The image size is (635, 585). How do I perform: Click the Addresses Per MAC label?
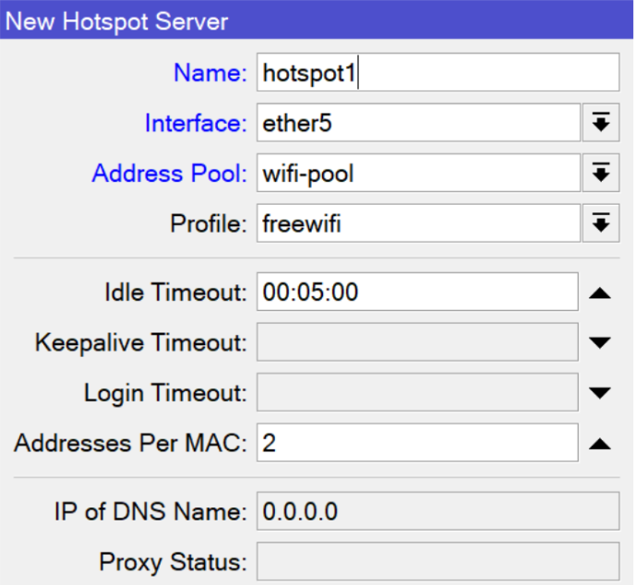tap(130, 443)
